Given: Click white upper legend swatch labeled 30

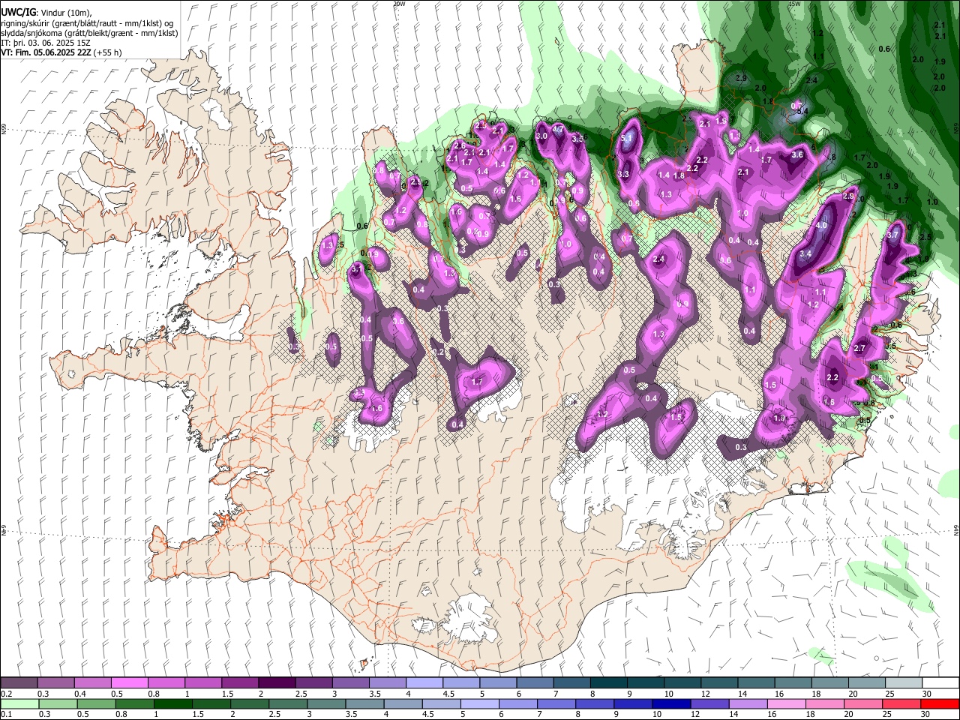Looking at the screenshot, I should click(939, 682).
